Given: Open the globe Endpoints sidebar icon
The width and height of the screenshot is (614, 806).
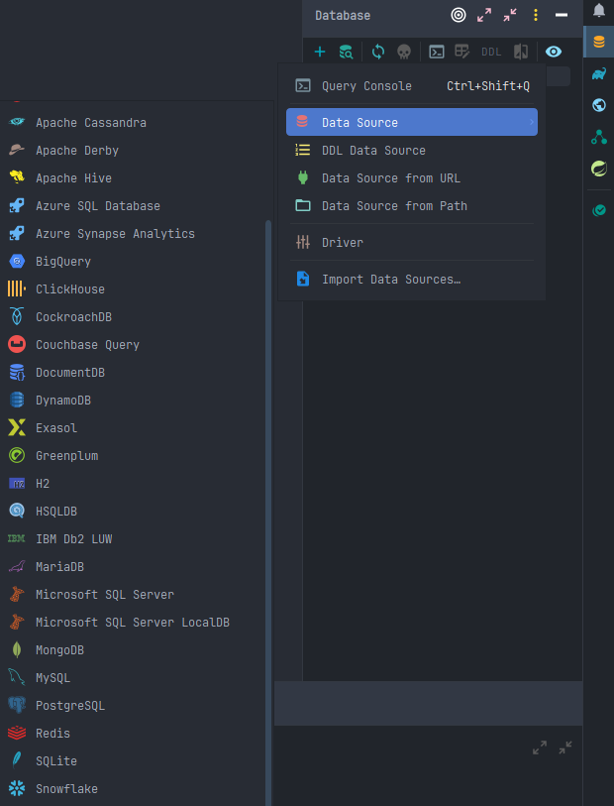Looking at the screenshot, I should [x=598, y=105].
